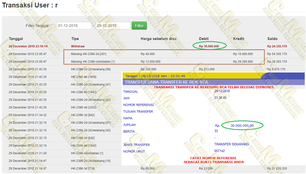
Task: Click the Tanggal column header
Action: [16, 39]
